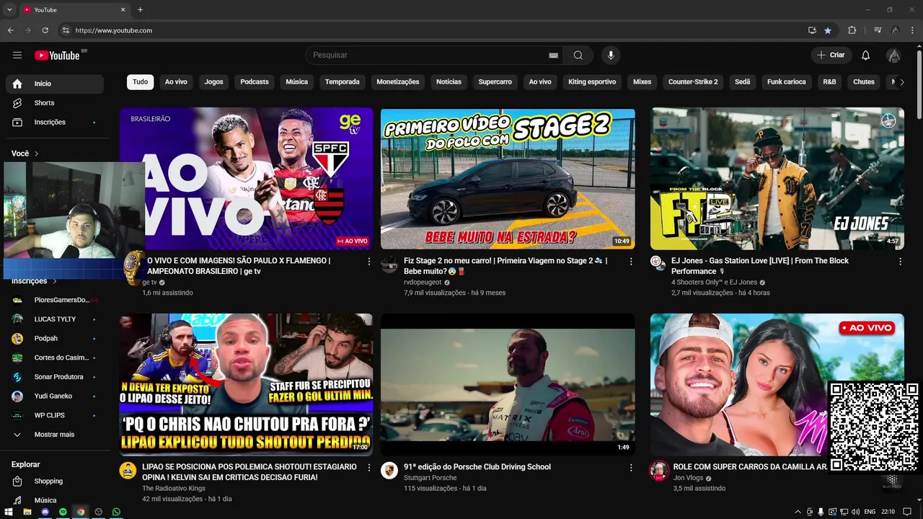Open WhatsApp from the taskbar
The image size is (923, 519).
[116, 512]
